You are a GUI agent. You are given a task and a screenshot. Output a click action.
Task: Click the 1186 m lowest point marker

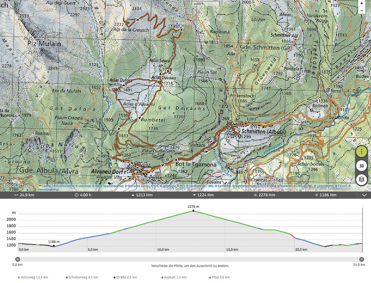pyautogui.click(x=54, y=246)
